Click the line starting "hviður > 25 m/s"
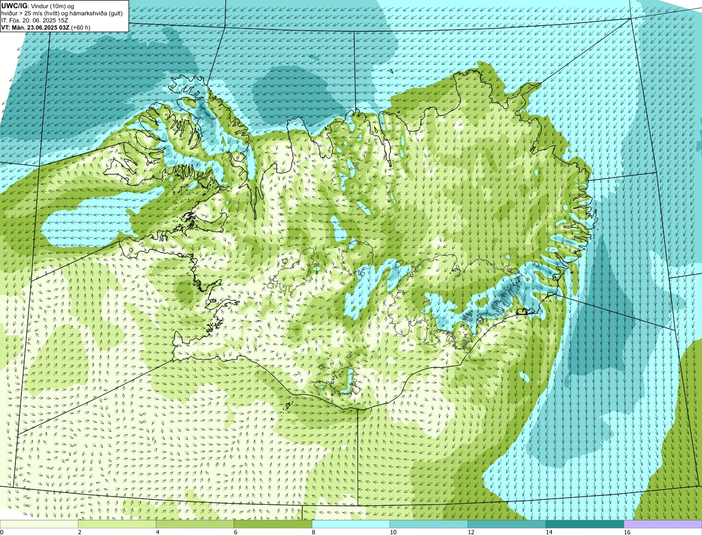 click(62, 13)
